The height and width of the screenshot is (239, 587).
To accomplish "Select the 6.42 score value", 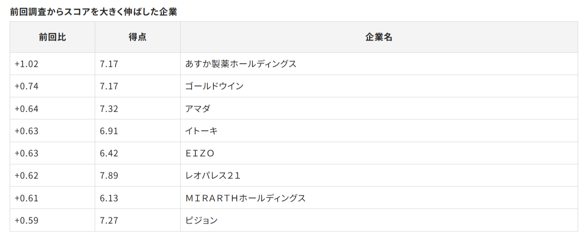I will coord(109,153).
